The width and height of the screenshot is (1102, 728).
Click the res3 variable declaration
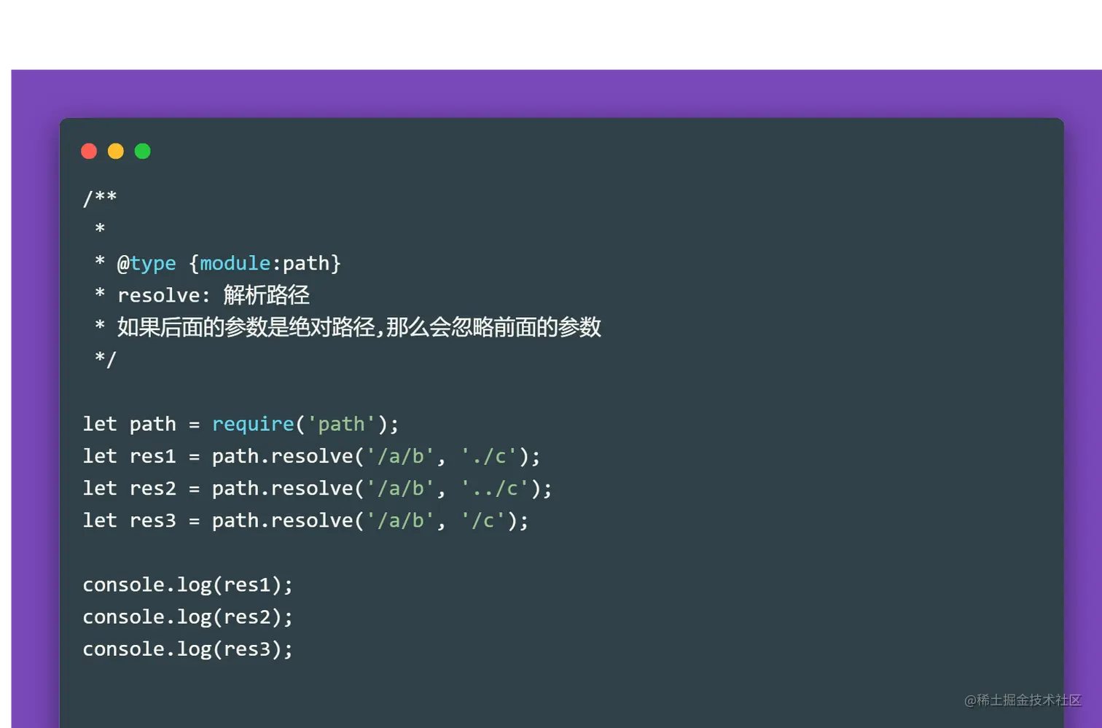152,520
